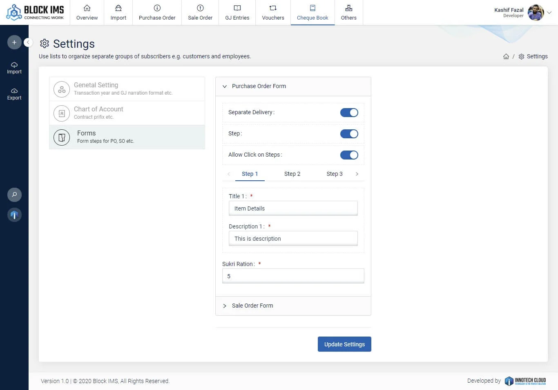This screenshot has width=558, height=390.
Task: Click the Title 1 input field
Action: click(x=293, y=208)
